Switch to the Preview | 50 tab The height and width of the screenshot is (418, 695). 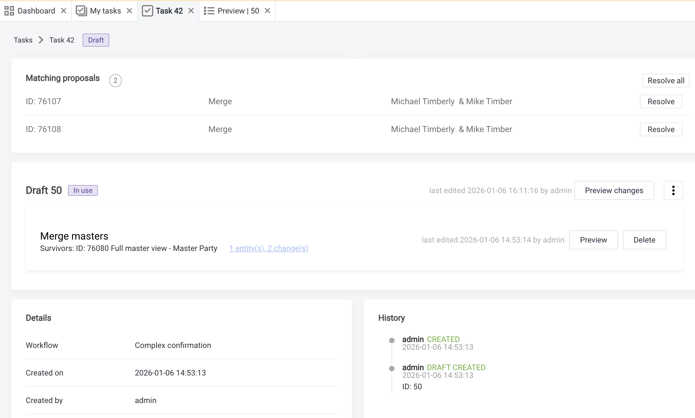pos(238,11)
